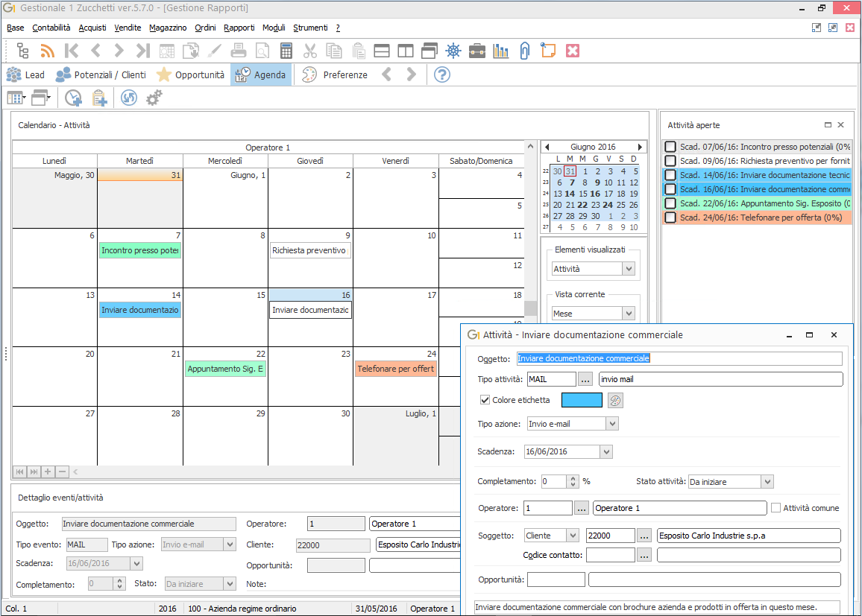Click the gears settings icon
The image size is (862, 616).
click(154, 98)
